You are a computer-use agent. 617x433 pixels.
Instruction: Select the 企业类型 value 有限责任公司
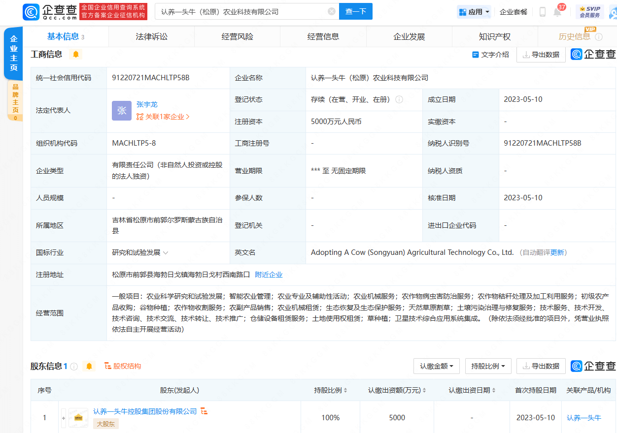pos(167,171)
